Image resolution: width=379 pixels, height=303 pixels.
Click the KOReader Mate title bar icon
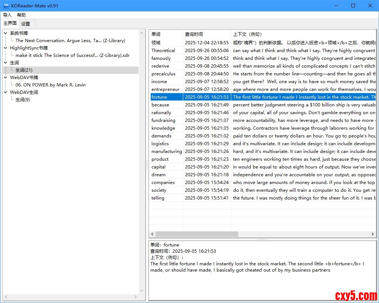(x=6, y=6)
